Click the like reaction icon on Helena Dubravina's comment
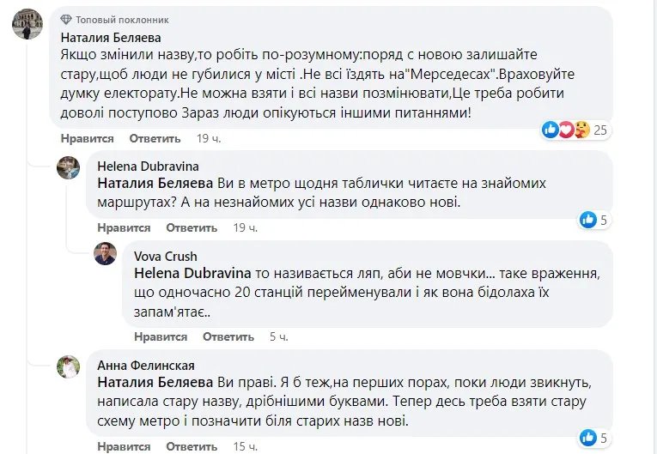Viewport: 657px width, 454px height. (588, 220)
